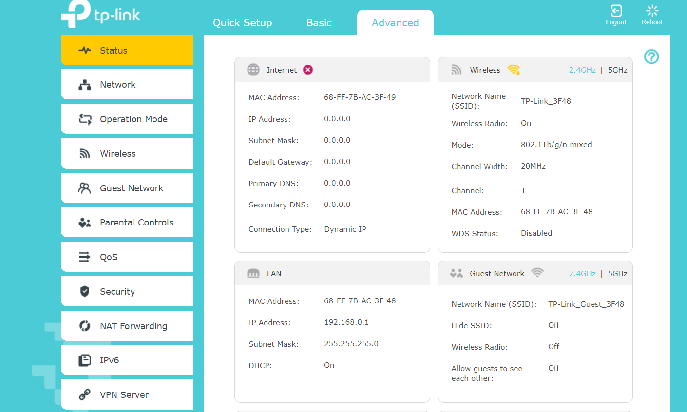Click the Wireless Radio On value
This screenshot has width=687, height=412.
(x=526, y=123)
